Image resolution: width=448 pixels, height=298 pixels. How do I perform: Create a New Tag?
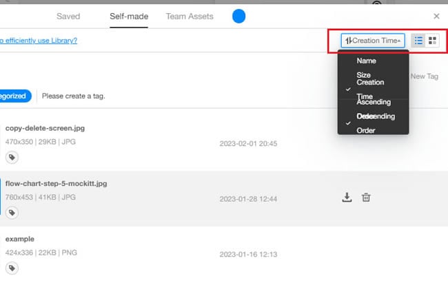(425, 76)
